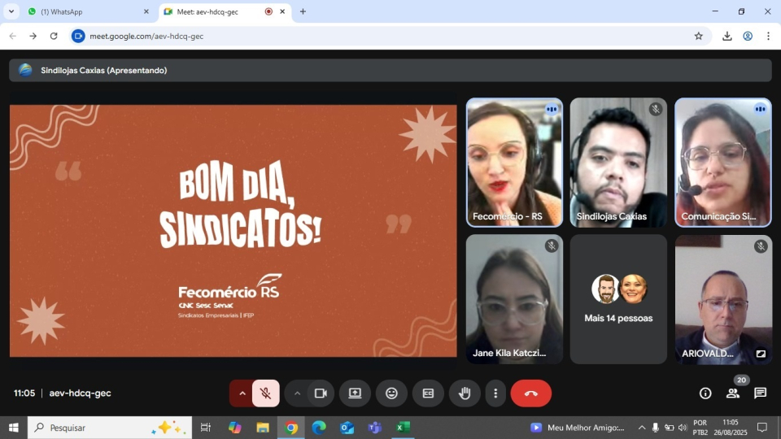
Task: Click the picture-in-picture icon on ARIOVALD tile
Action: tap(761, 354)
